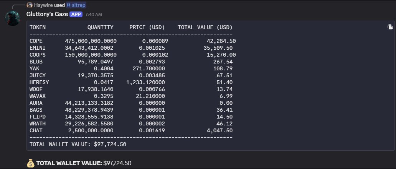Click the APP badge
The image size is (396, 169).
point(76,14)
